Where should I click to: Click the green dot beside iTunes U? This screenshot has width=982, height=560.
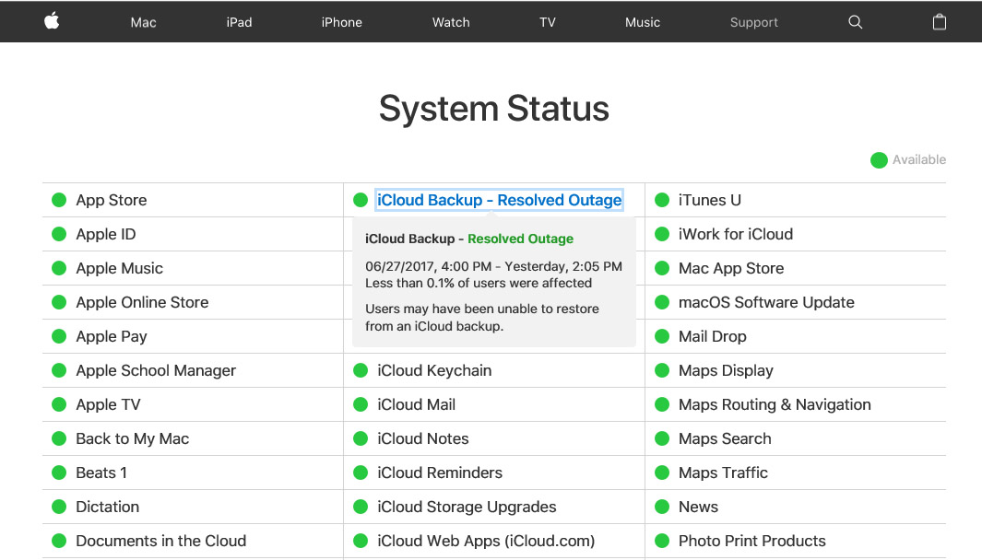point(662,200)
